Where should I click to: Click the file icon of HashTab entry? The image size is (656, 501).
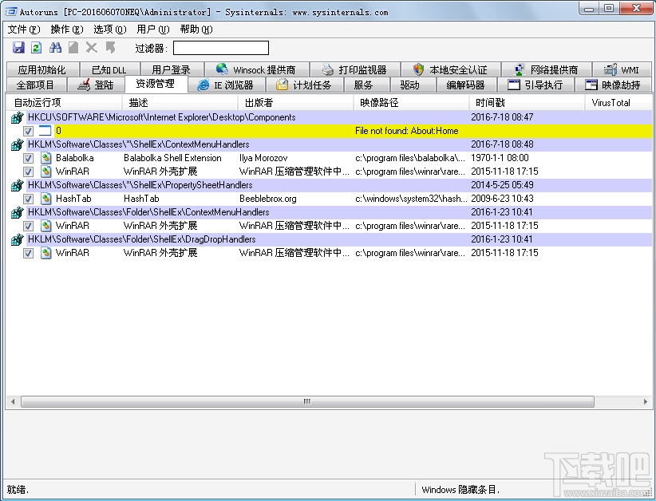46,199
